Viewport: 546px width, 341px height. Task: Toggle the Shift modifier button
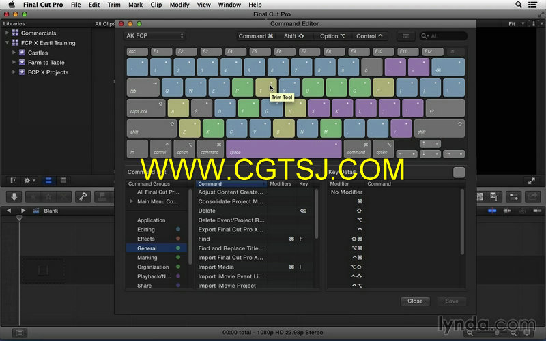(x=293, y=36)
